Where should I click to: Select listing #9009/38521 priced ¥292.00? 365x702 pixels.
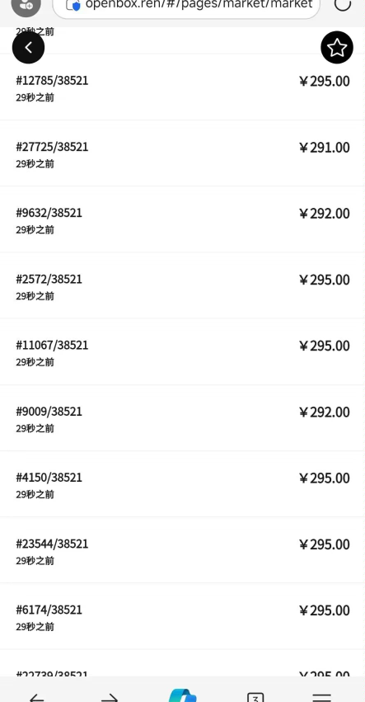183,418
